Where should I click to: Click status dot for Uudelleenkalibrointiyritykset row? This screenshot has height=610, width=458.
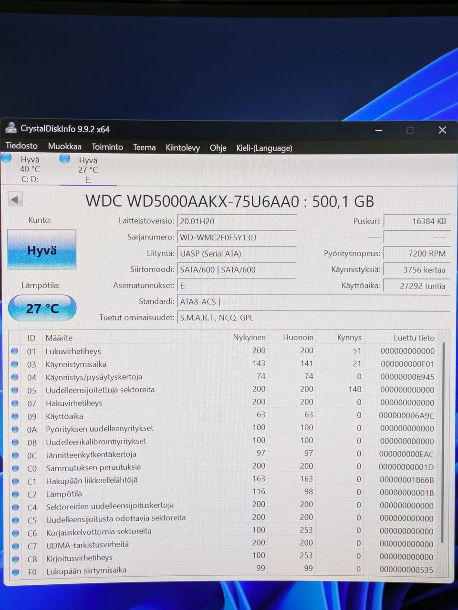coord(15,442)
